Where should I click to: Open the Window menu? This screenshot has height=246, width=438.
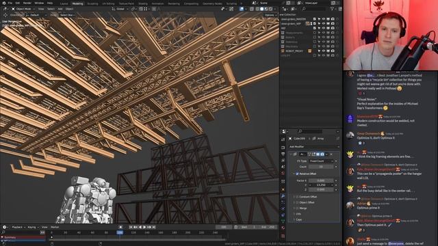tap(39, 3)
